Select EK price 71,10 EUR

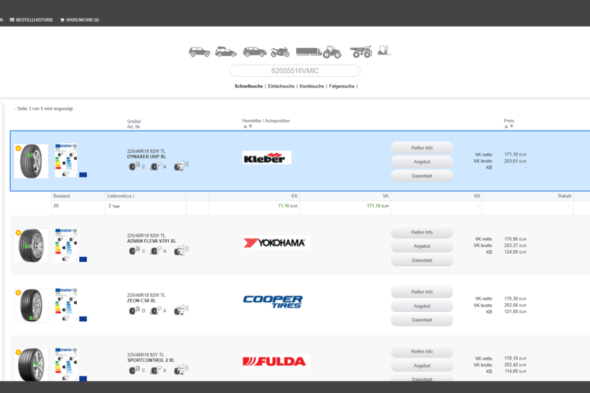pos(287,206)
